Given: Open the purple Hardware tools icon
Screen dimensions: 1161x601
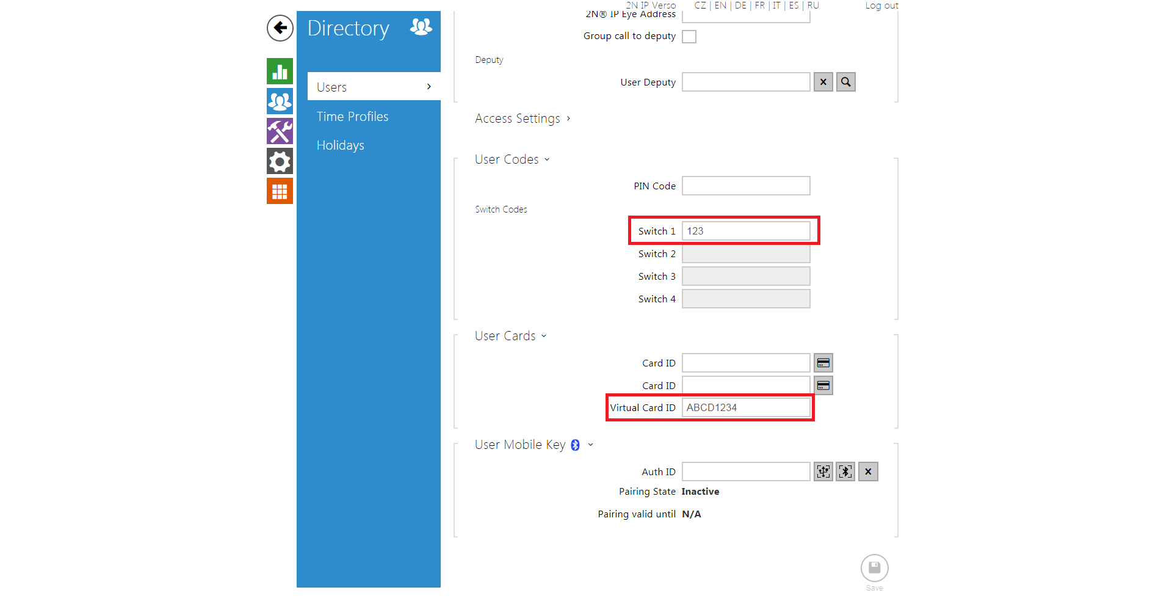Looking at the screenshot, I should click(280, 131).
